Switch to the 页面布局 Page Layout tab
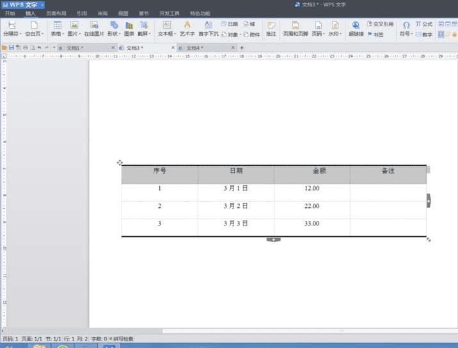Screen dimensions: 458x348 click(56, 13)
